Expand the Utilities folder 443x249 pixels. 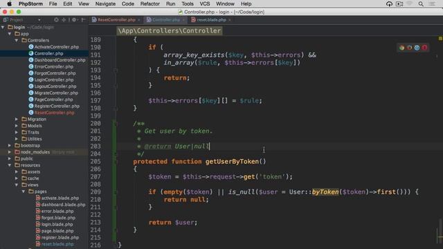[x=17, y=139]
